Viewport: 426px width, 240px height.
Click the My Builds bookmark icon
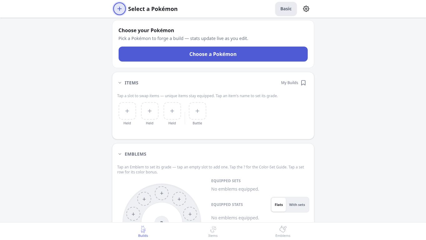point(303,83)
